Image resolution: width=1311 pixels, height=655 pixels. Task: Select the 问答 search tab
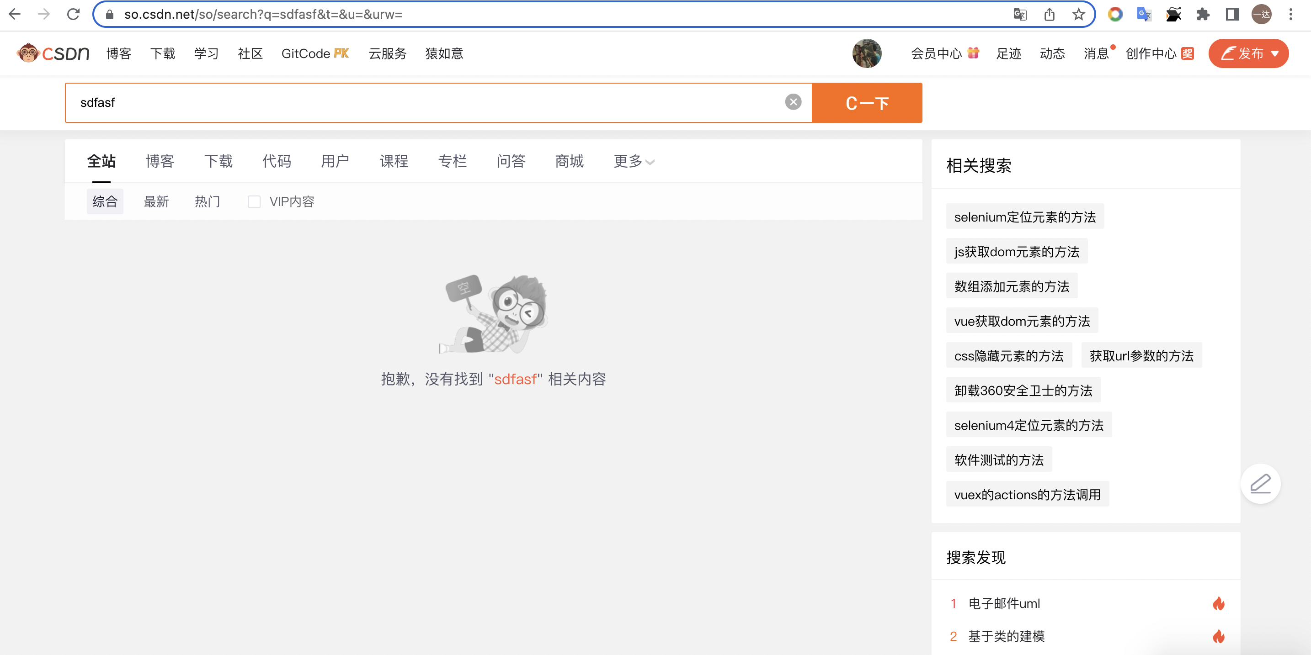click(x=511, y=161)
